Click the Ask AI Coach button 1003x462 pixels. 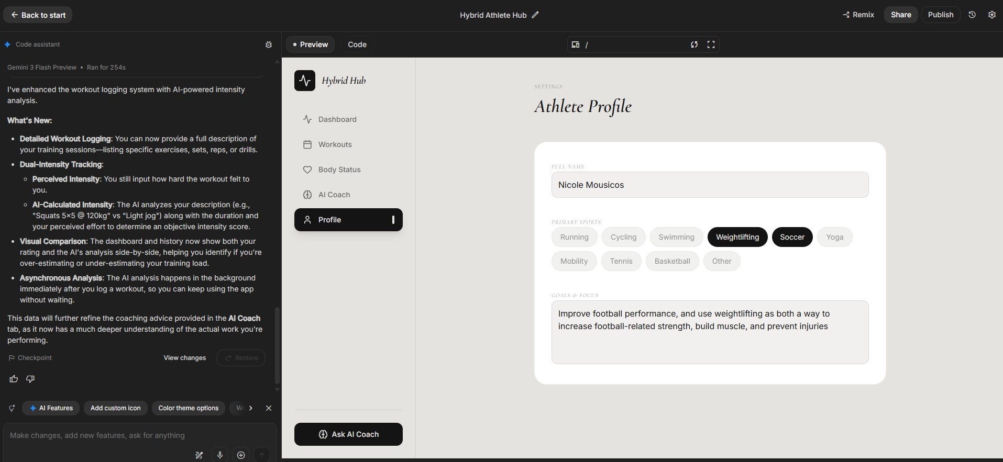click(x=348, y=434)
